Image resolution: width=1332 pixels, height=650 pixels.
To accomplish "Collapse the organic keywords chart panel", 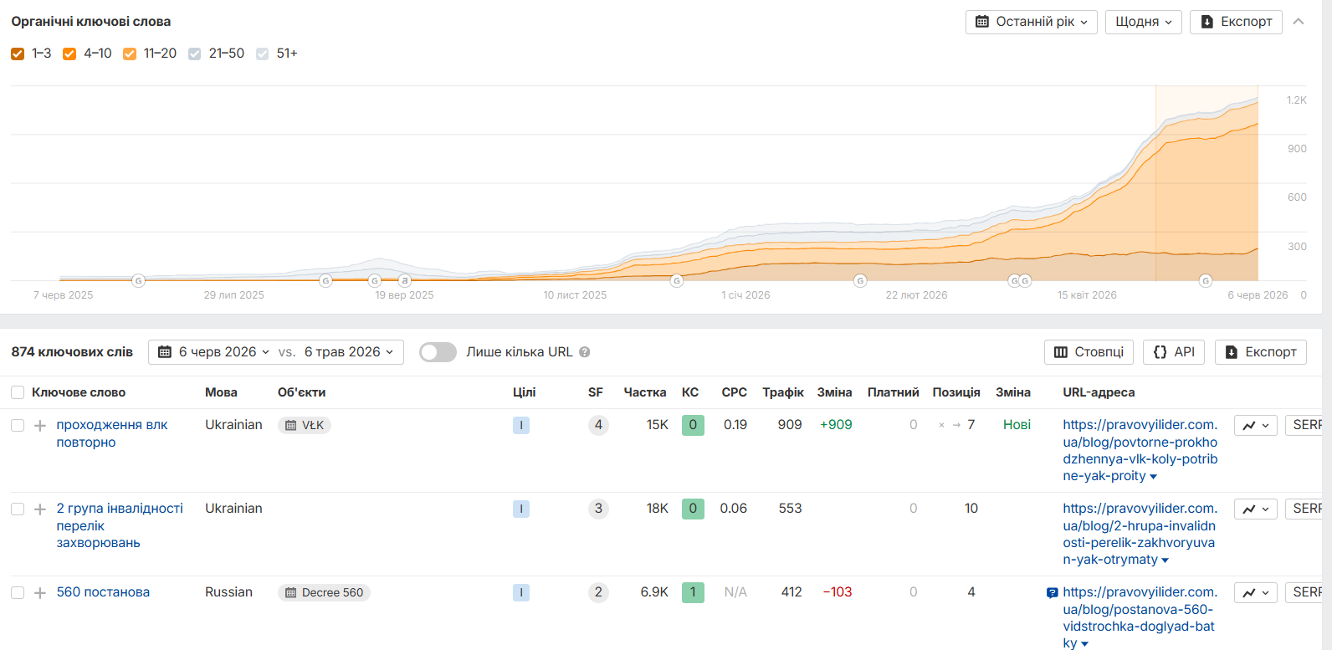I will (x=1299, y=22).
